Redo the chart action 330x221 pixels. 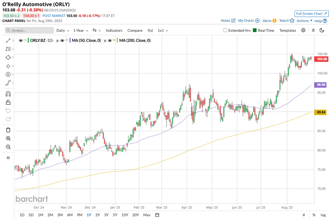[x=8, y=119]
